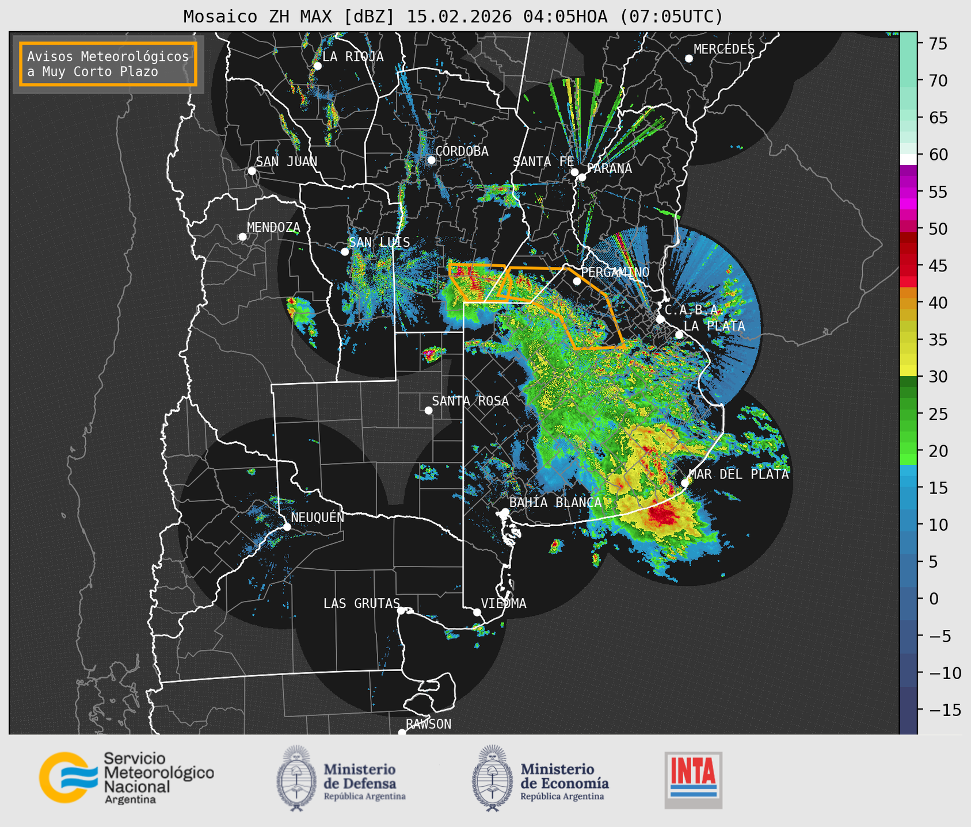Click the 40 tick label on dBZ scale
Screen dimensions: 971x827
(938, 303)
